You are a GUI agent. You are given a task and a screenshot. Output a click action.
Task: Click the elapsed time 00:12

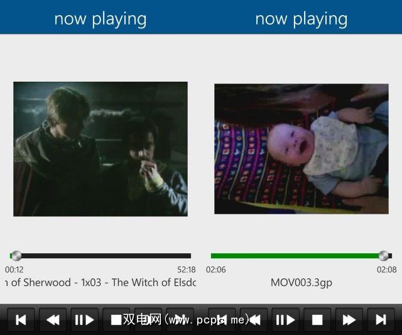point(14,270)
